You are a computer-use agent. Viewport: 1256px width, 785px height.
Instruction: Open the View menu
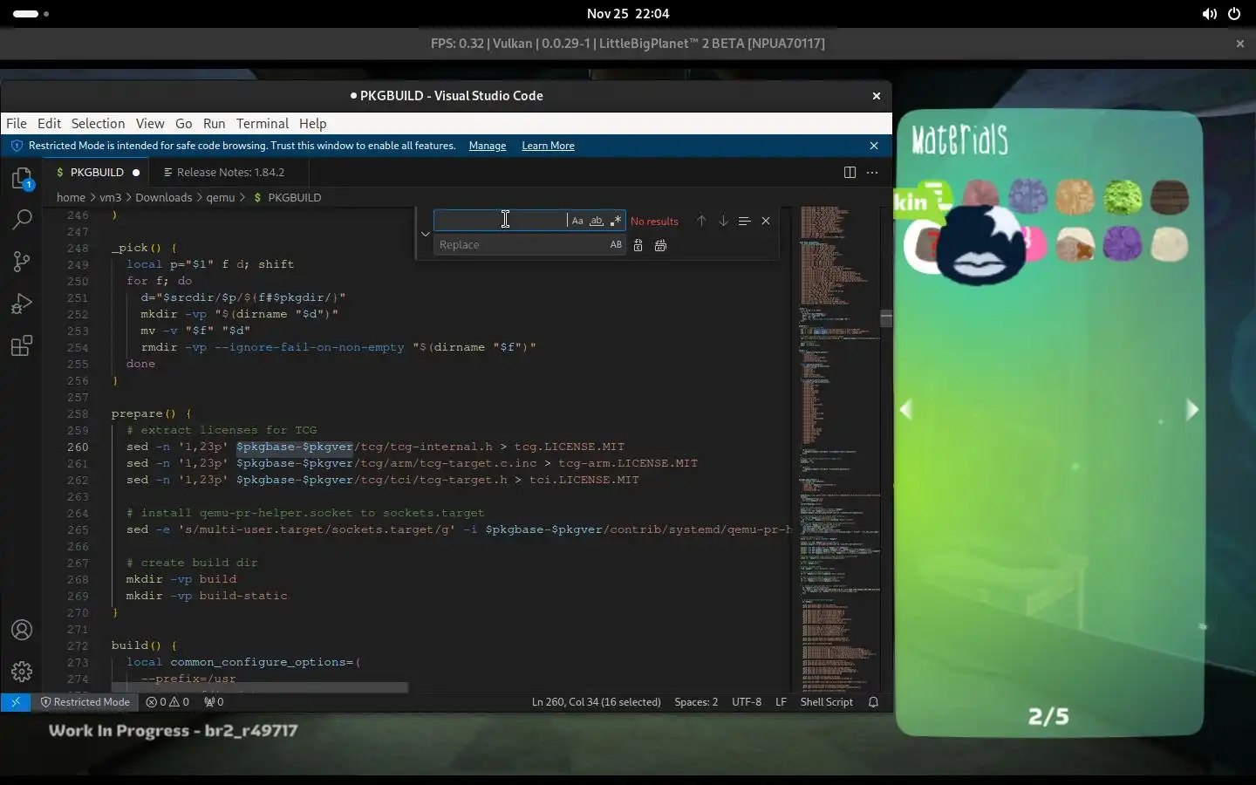tap(149, 124)
